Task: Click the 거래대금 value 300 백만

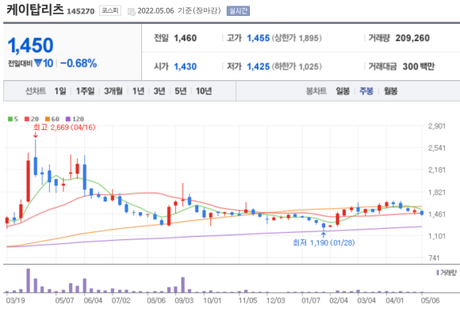Action: pos(418,67)
